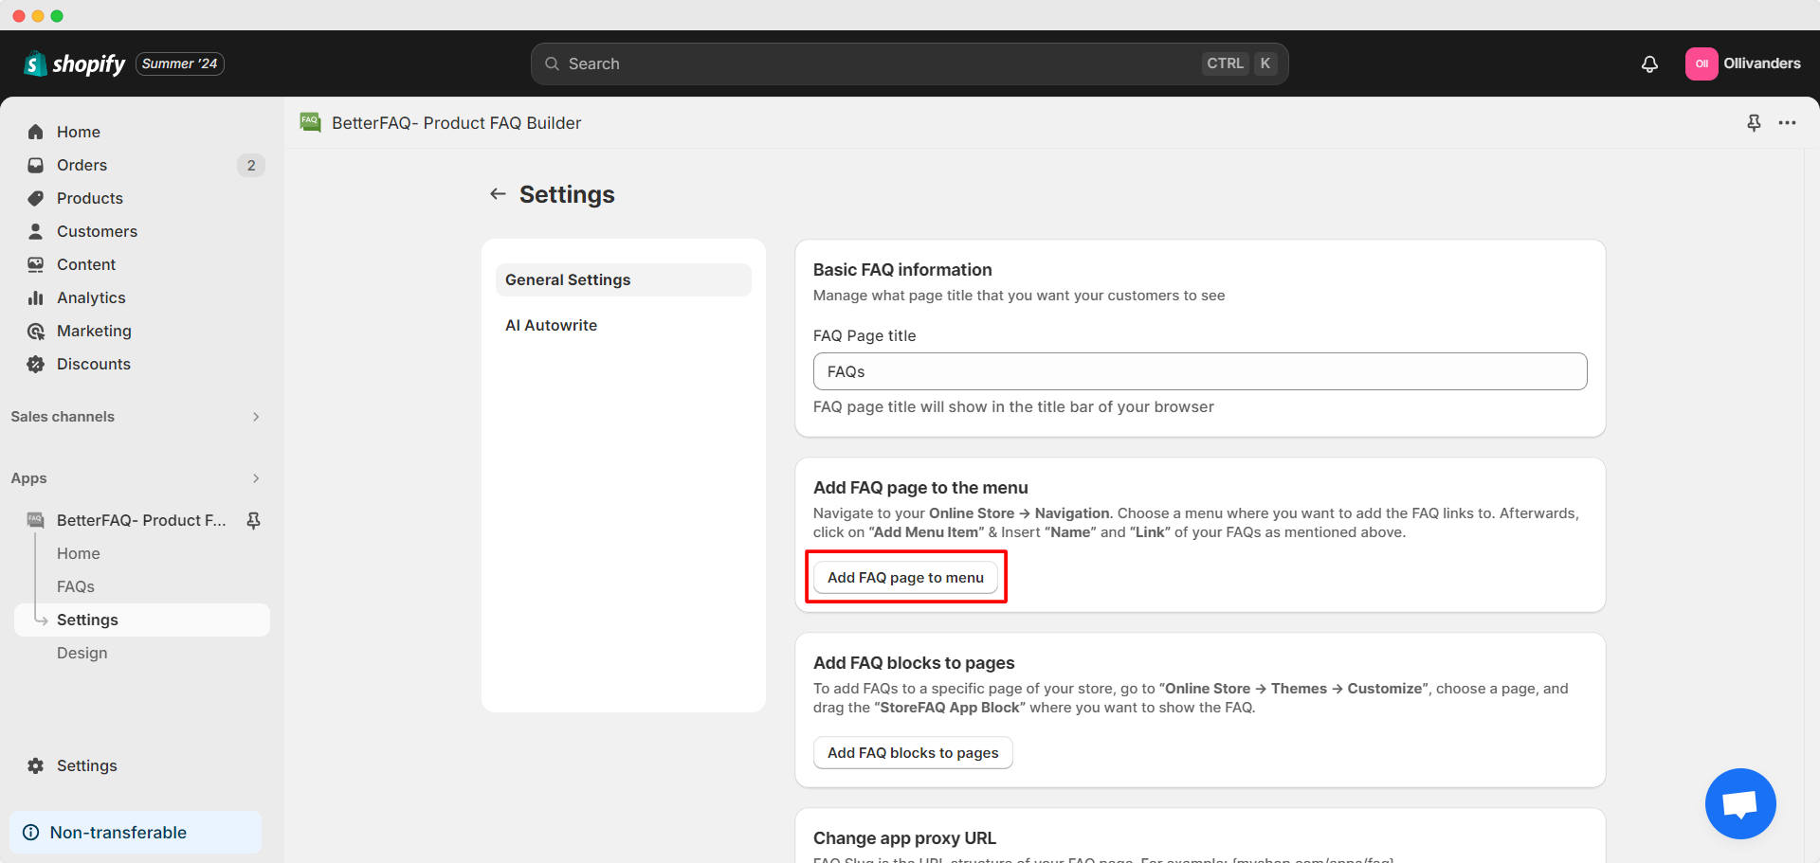This screenshot has width=1820, height=863.
Task: Click the CTRL shortcut key hint
Action: [1225, 63]
